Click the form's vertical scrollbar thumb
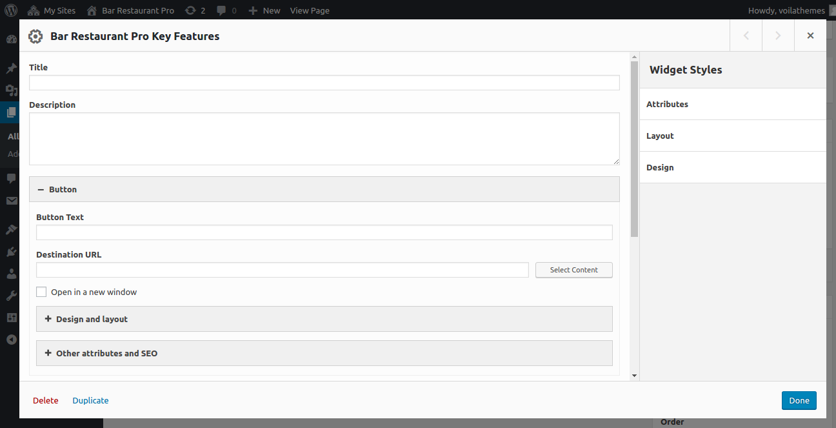This screenshot has height=428, width=836. click(634, 149)
